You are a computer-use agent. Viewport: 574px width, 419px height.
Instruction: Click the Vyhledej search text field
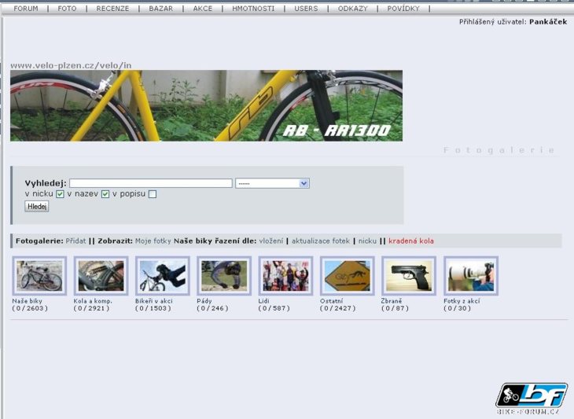click(x=150, y=183)
